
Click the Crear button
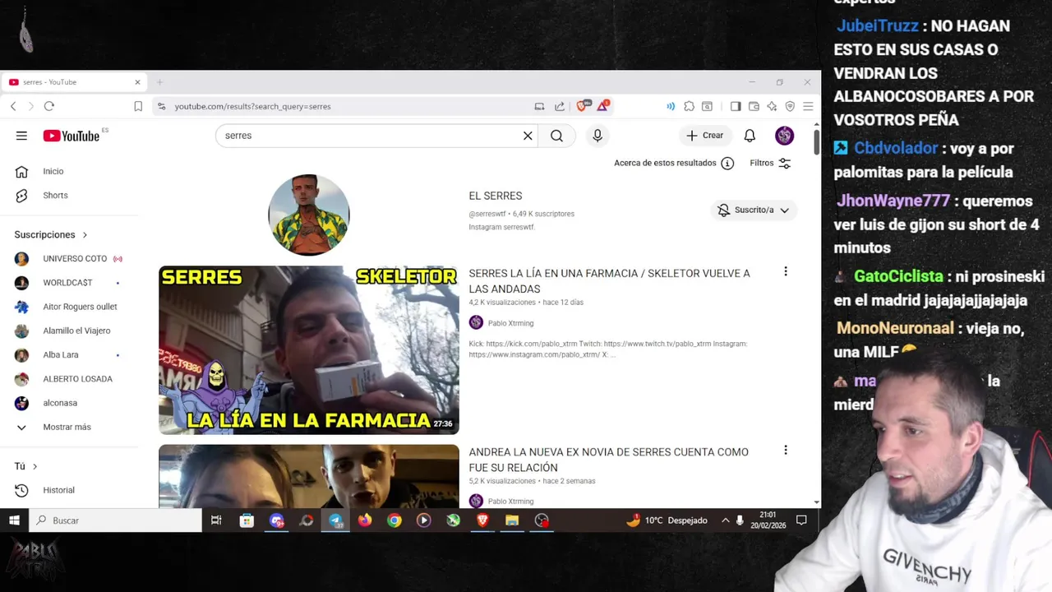tap(705, 136)
